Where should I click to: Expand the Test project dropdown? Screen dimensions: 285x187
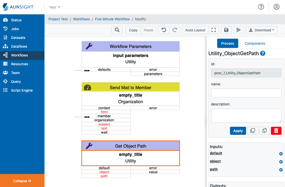pyautogui.click(x=55, y=7)
